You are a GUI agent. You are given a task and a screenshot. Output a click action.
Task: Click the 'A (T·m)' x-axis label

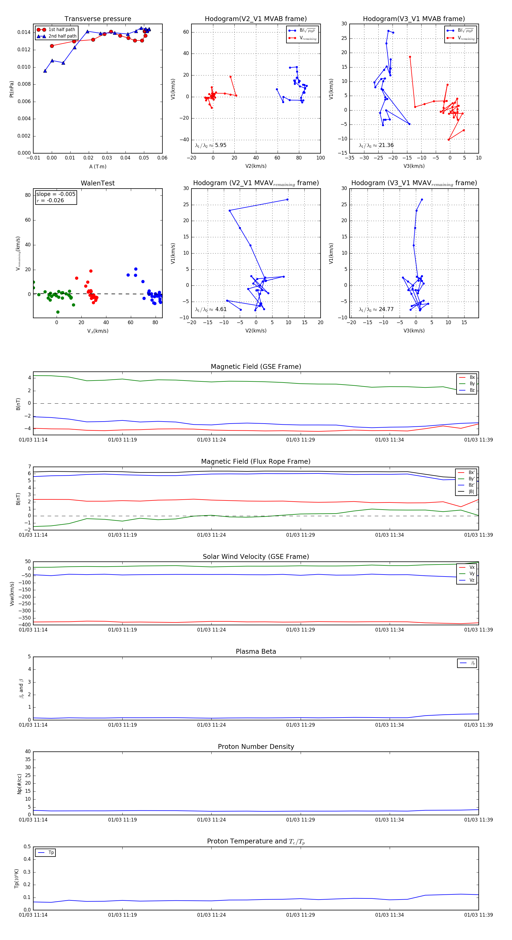(x=98, y=166)
